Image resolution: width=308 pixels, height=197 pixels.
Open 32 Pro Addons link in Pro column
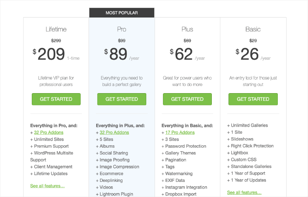114,133
